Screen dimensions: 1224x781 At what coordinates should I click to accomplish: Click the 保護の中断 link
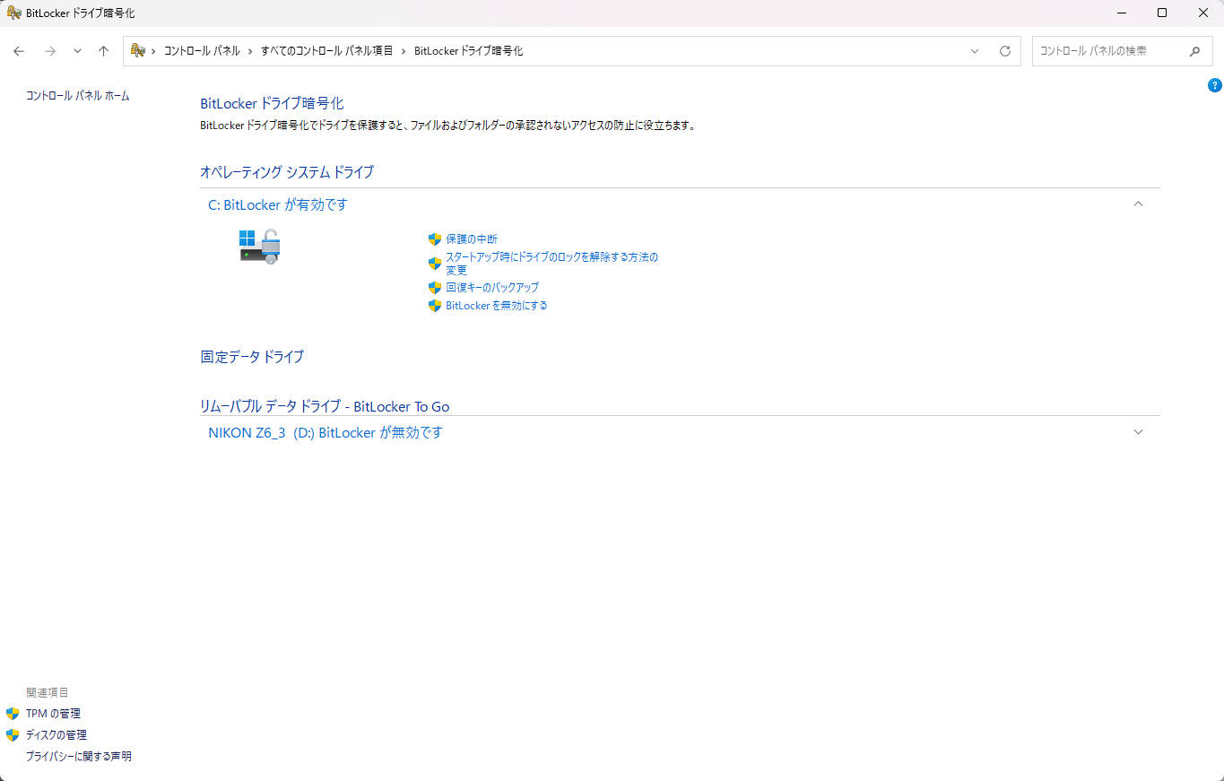click(x=472, y=239)
